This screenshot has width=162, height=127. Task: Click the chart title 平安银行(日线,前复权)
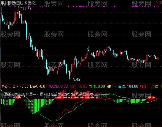click(18, 3)
